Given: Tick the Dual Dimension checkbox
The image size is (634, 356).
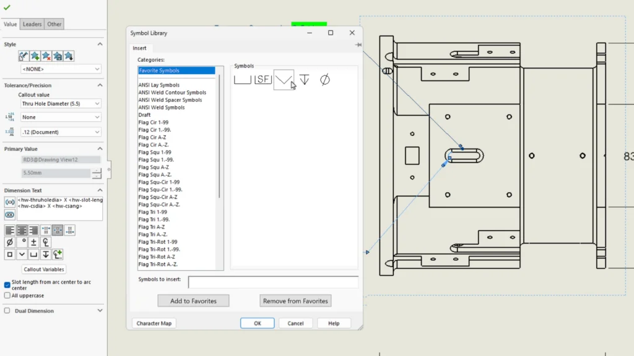Looking at the screenshot, I should pyautogui.click(x=7, y=311).
